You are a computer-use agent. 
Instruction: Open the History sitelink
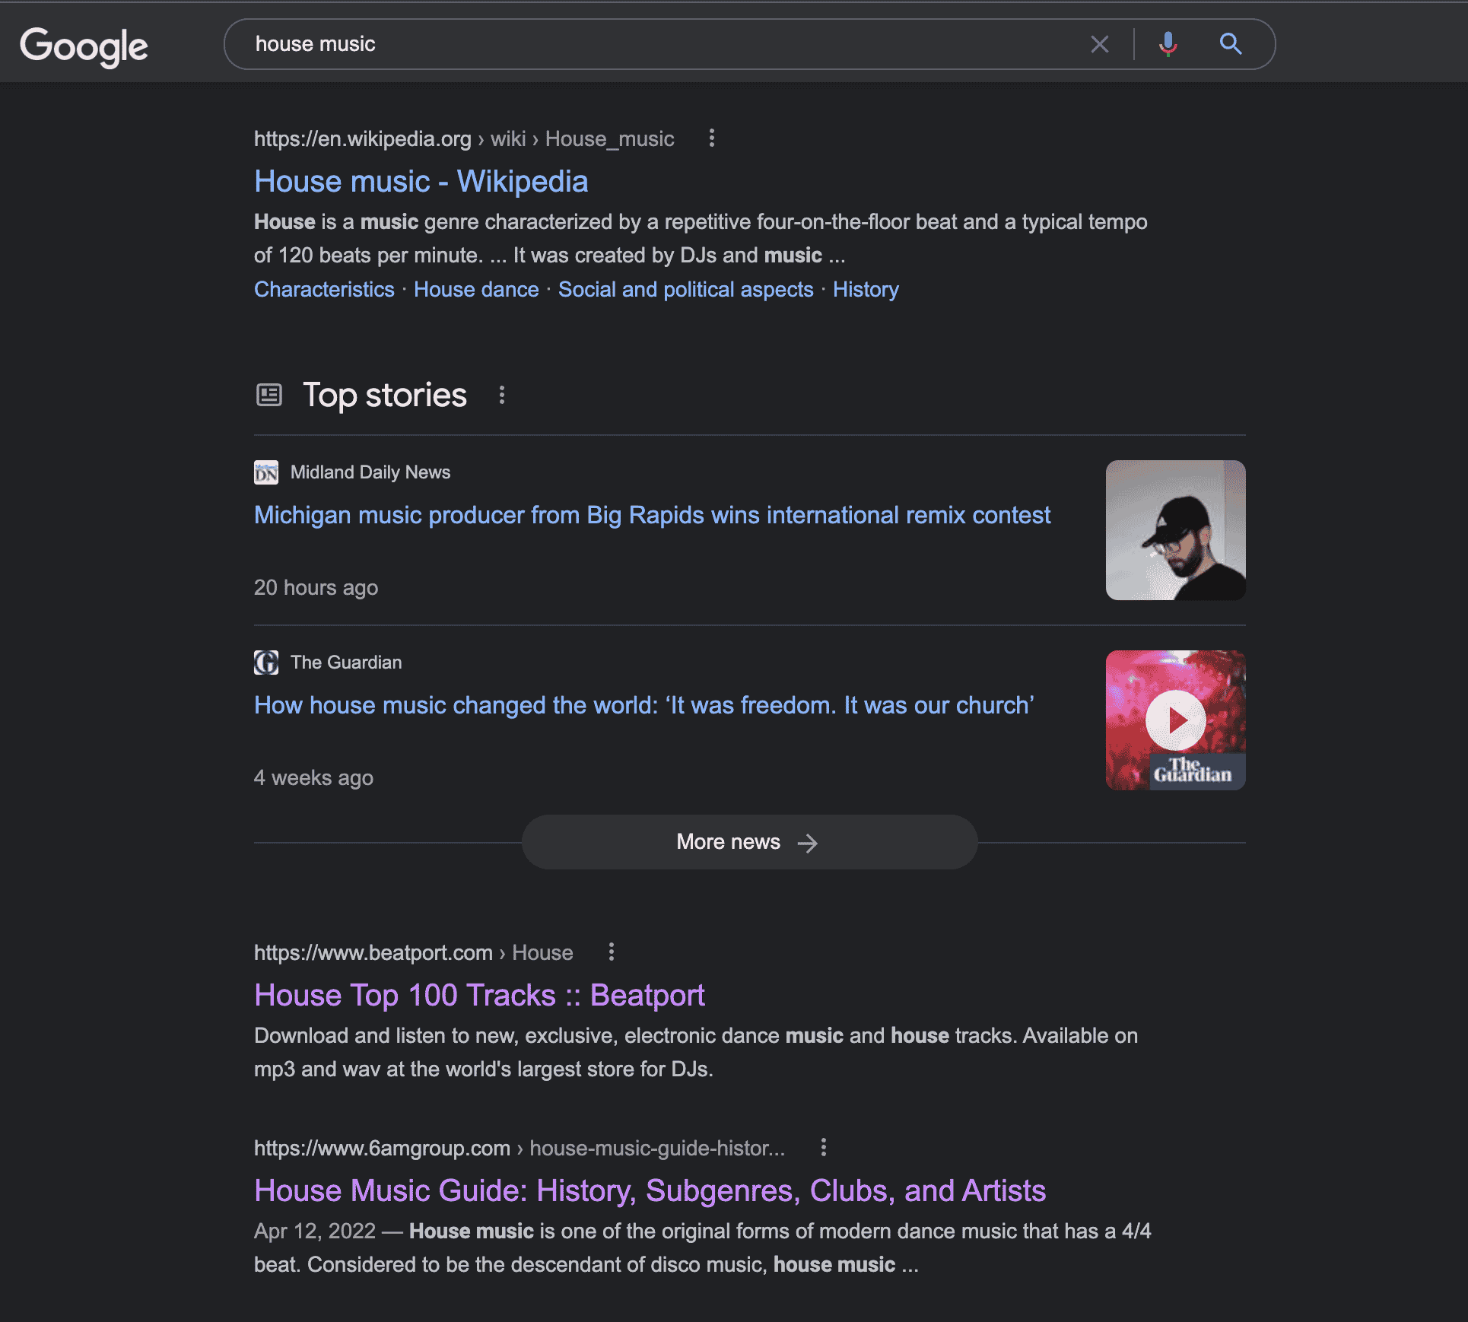coord(866,289)
